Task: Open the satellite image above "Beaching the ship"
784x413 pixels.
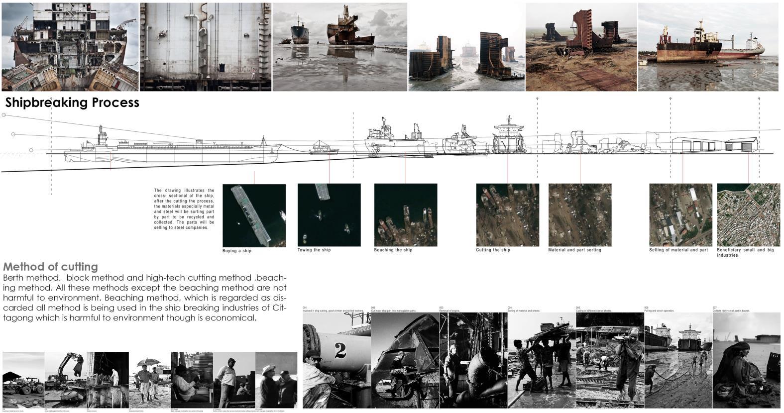Action: (406, 215)
